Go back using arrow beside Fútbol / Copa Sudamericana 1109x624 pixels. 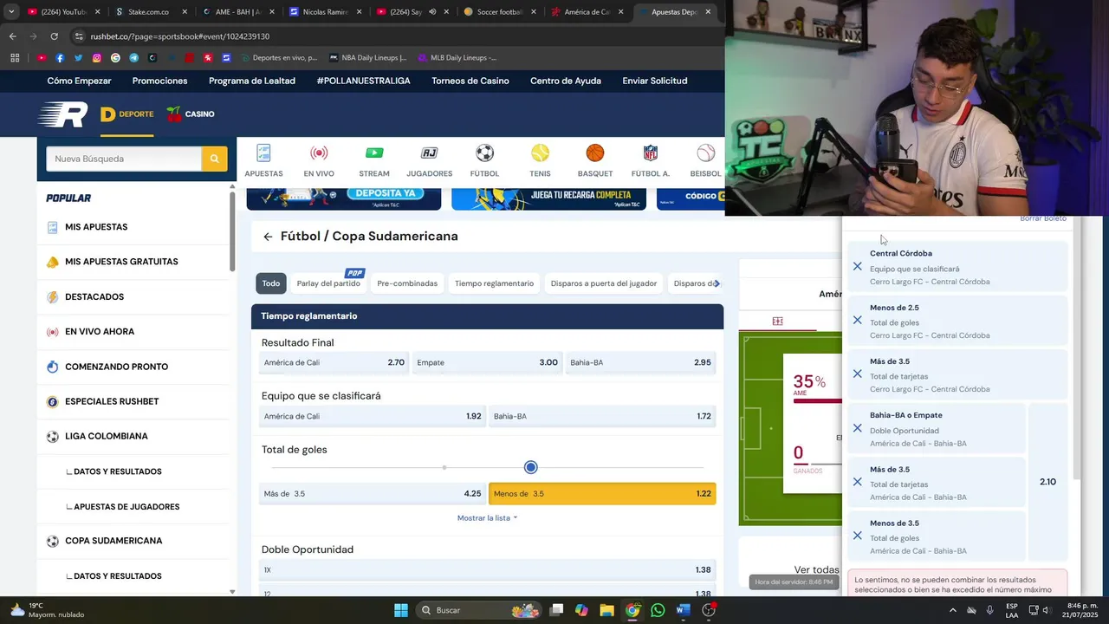coord(268,237)
